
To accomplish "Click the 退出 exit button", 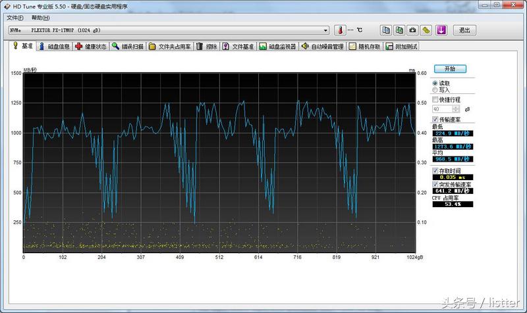I will 464,30.
